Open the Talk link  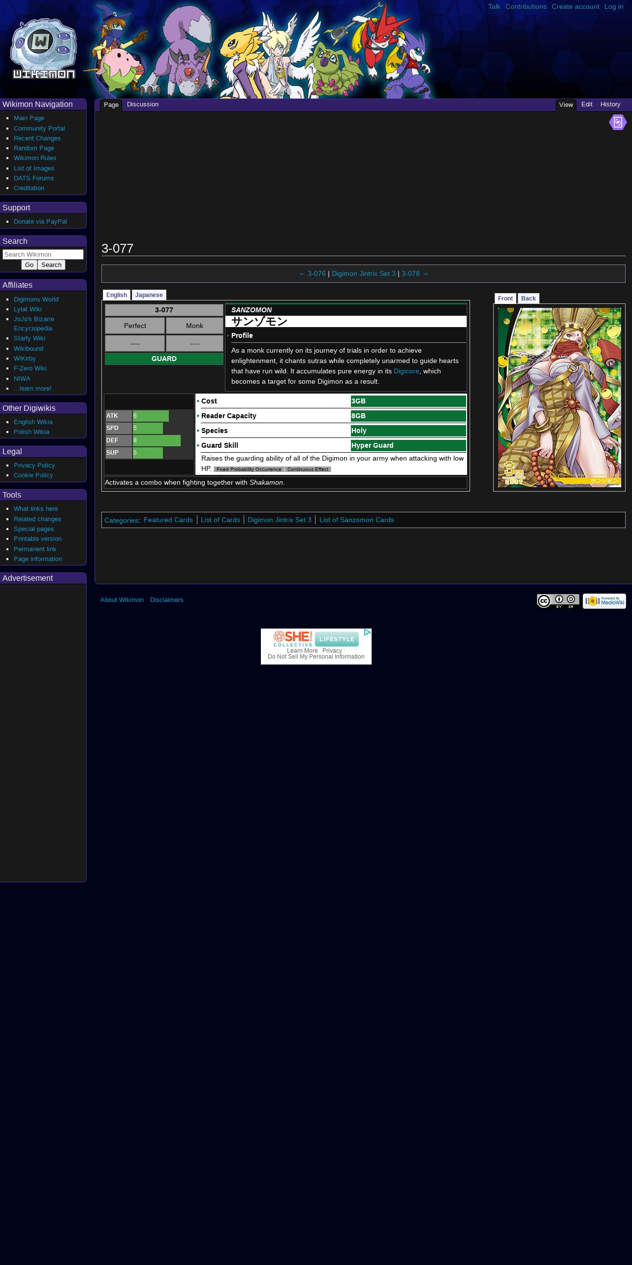494,6
